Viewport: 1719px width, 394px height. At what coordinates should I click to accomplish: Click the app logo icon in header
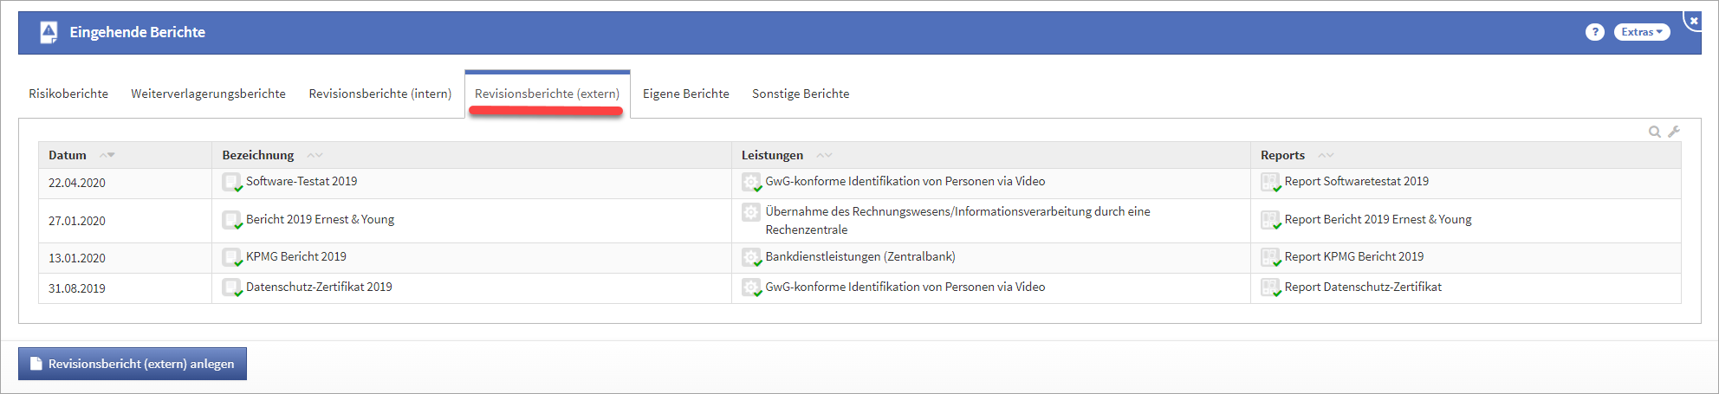coord(49,32)
